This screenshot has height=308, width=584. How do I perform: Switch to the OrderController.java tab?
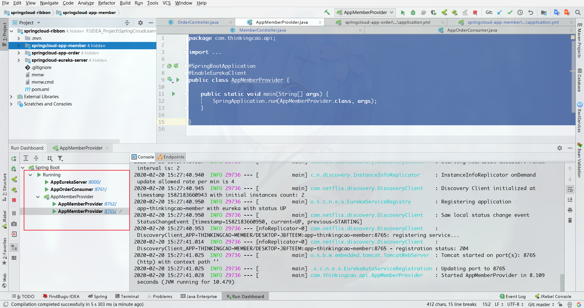point(198,22)
